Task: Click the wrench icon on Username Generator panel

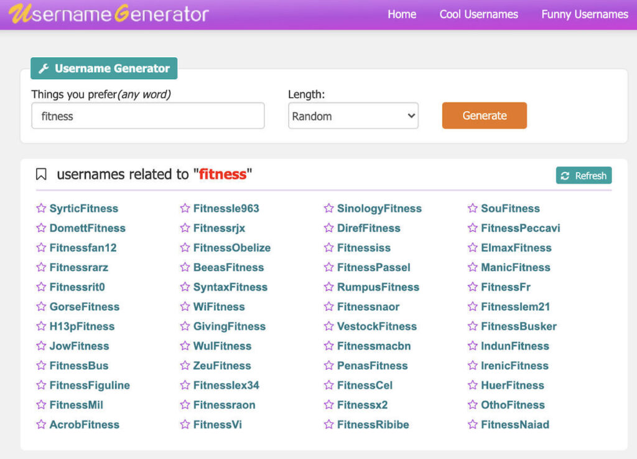Action: (42, 69)
